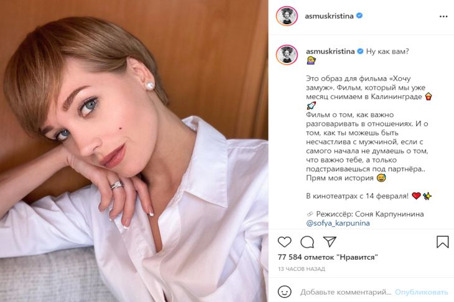Image resolution: width=454 pixels, height=302 pixels.
Task: Click the Опубликовать button
Action: point(422,292)
